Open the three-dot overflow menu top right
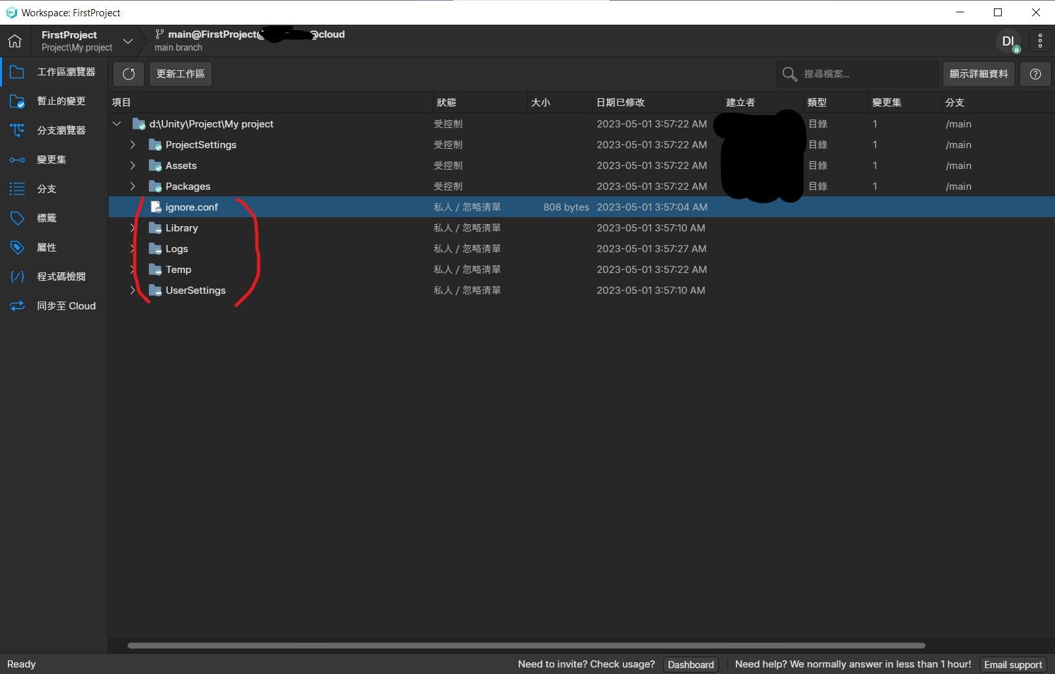 pyautogui.click(x=1039, y=40)
